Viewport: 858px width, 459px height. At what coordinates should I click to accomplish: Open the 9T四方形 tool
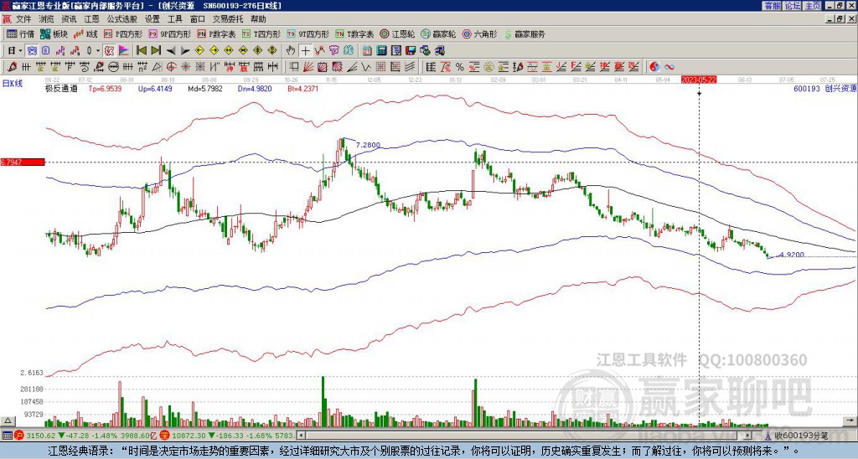[x=308, y=34]
